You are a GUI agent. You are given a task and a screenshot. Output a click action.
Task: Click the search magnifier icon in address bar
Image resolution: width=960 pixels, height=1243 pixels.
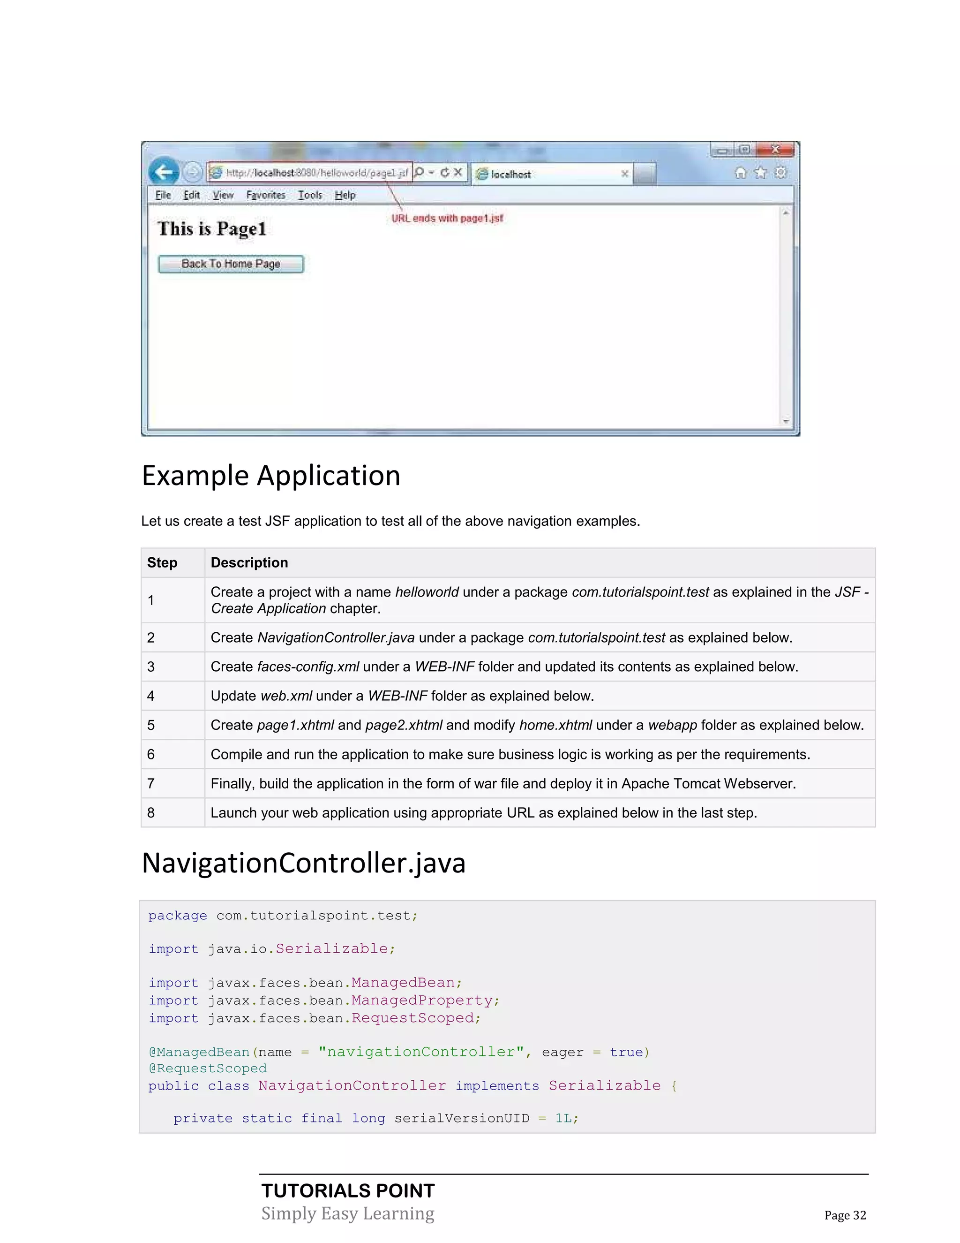419,172
